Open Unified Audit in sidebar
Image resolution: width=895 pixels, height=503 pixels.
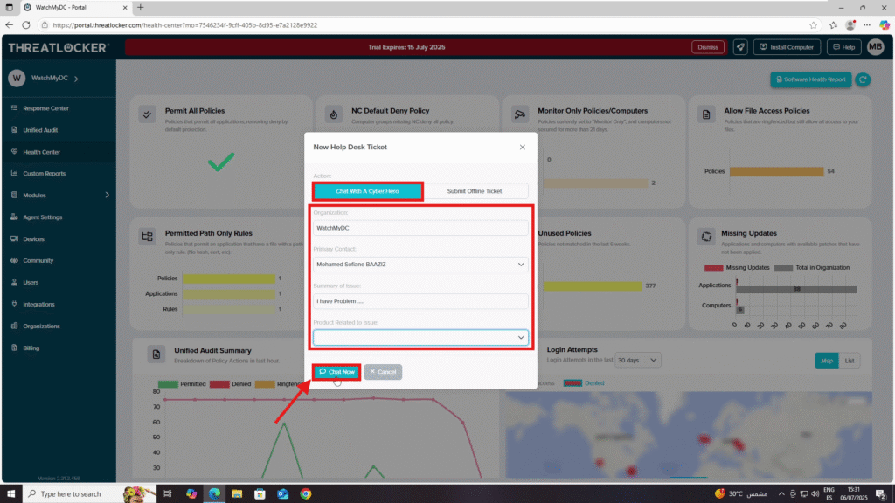40,130
